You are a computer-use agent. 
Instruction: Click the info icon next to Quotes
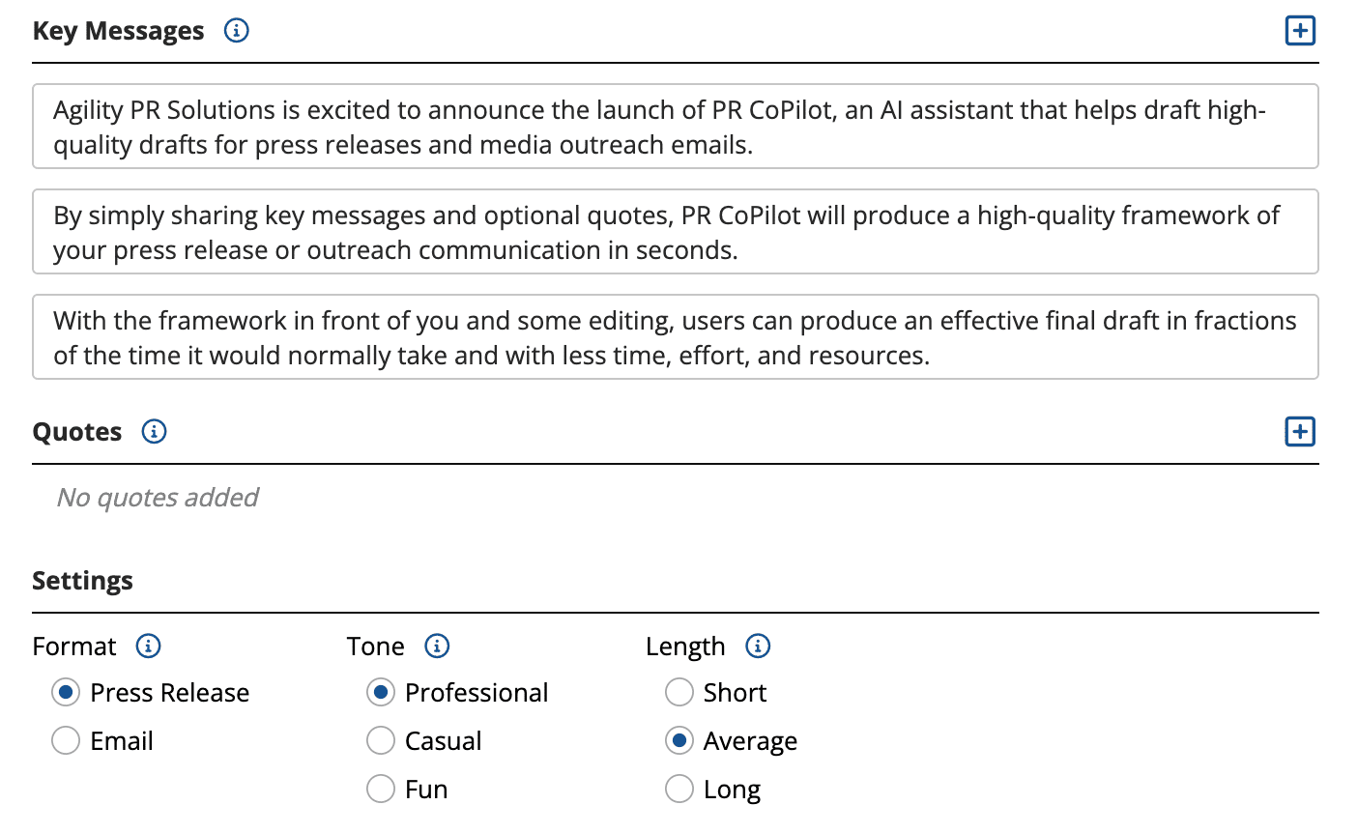[x=154, y=431]
